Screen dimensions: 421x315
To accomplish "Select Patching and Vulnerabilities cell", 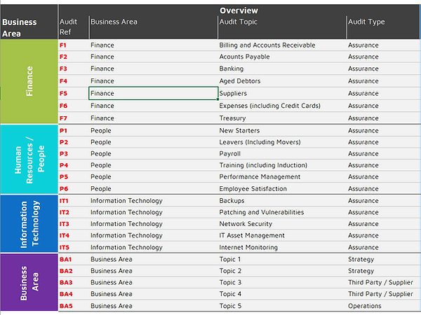I will click(x=282, y=212).
